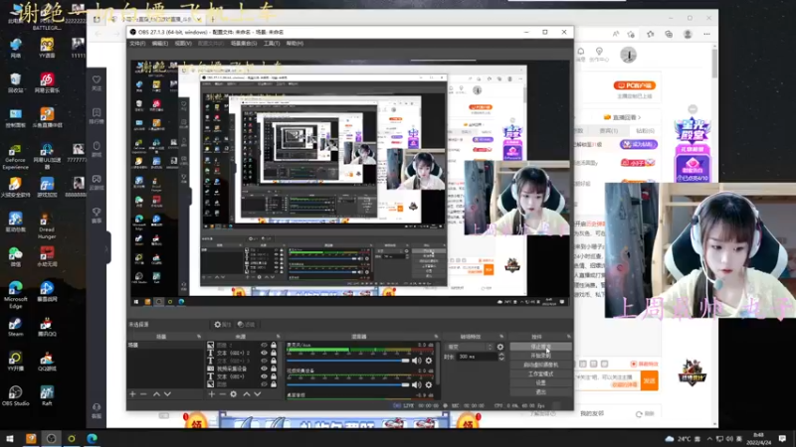Open QQ游戏 desktop shortcut
This screenshot has width=796, height=447.
pos(47,362)
